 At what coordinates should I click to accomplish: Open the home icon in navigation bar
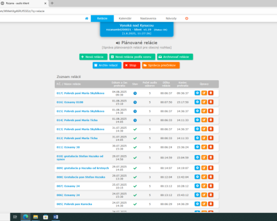86,18
